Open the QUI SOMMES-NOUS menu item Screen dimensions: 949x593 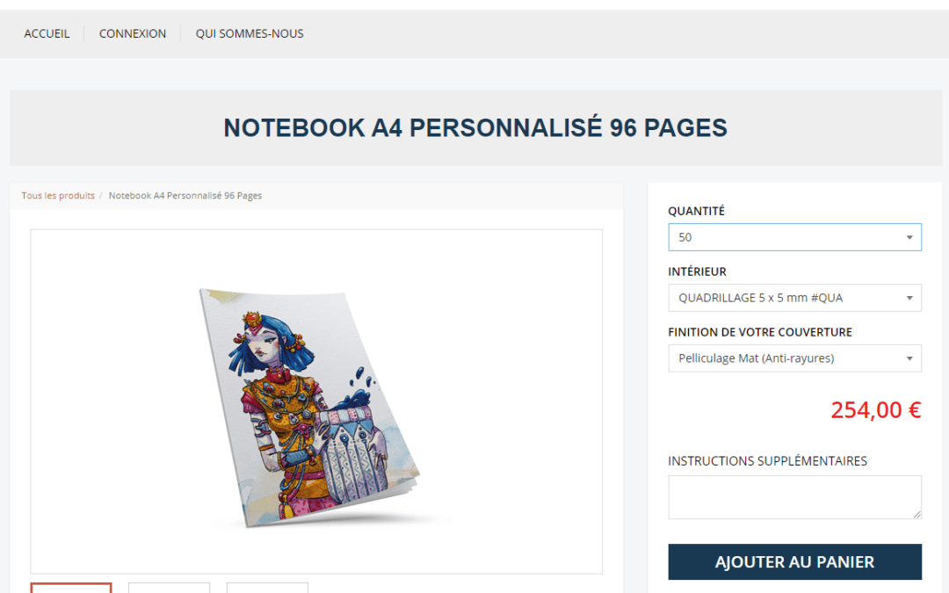(250, 34)
